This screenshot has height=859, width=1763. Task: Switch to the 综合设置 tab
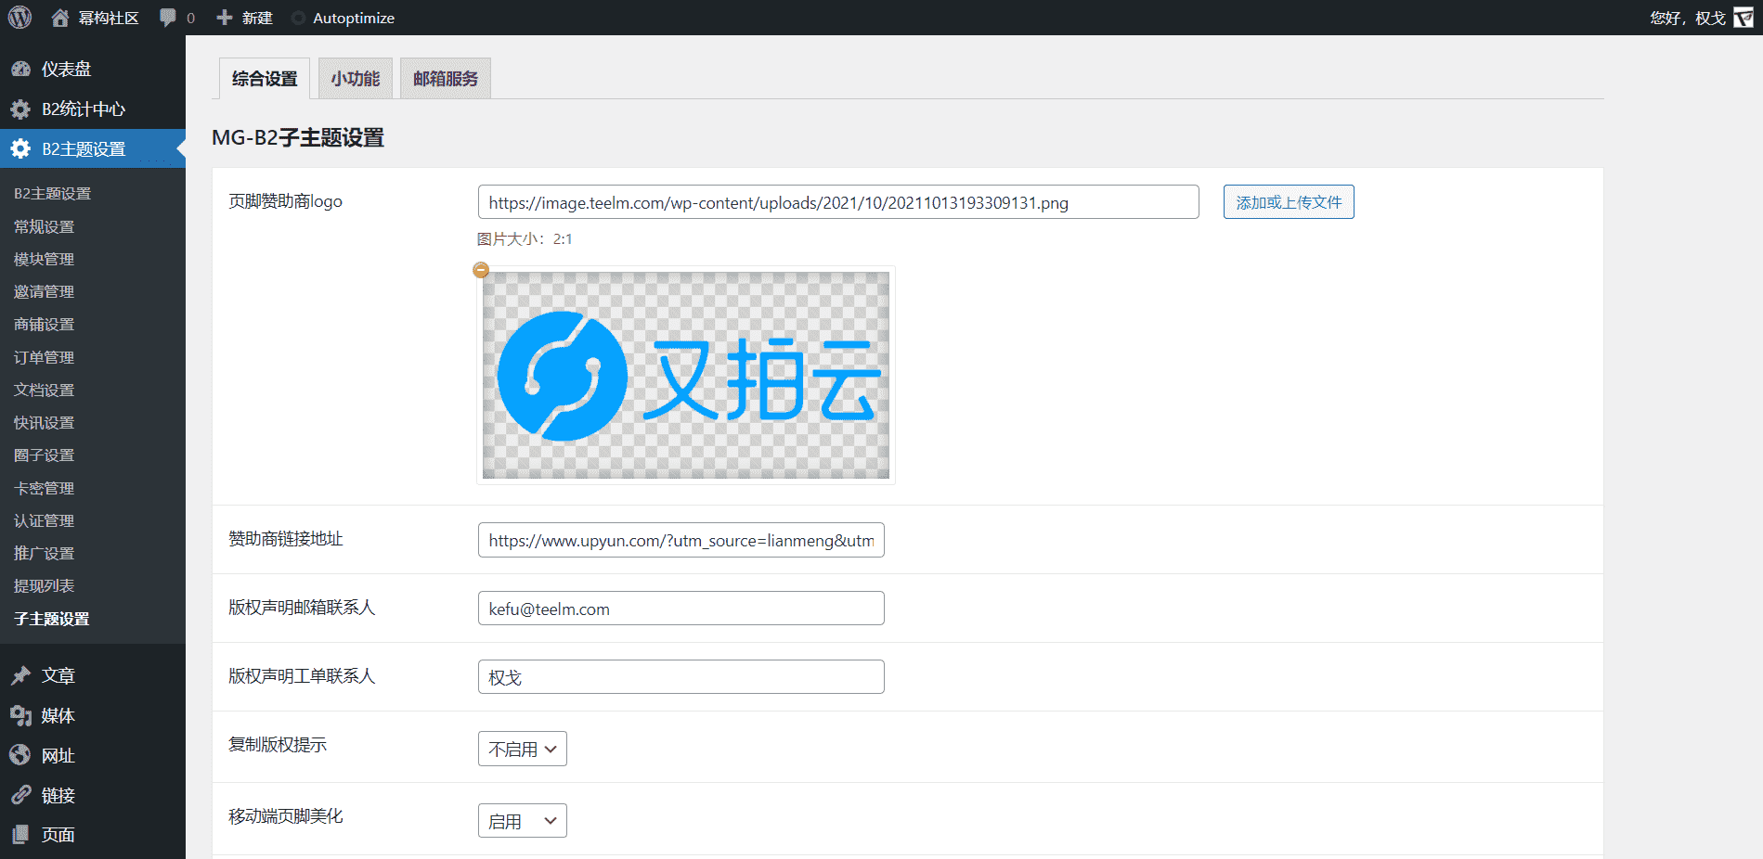265,79
